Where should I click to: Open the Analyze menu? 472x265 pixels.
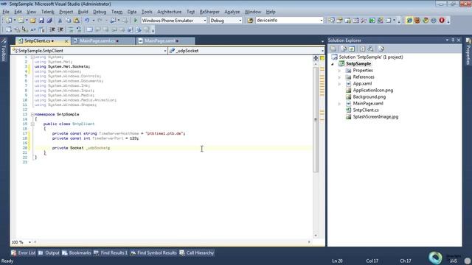[232, 12]
